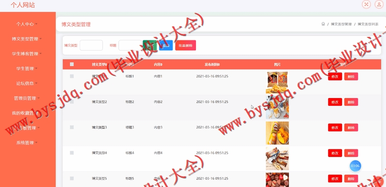Viewport: 386px width, 187px height.
Task: Sort by 发布时间 column header
Action: (x=212, y=65)
